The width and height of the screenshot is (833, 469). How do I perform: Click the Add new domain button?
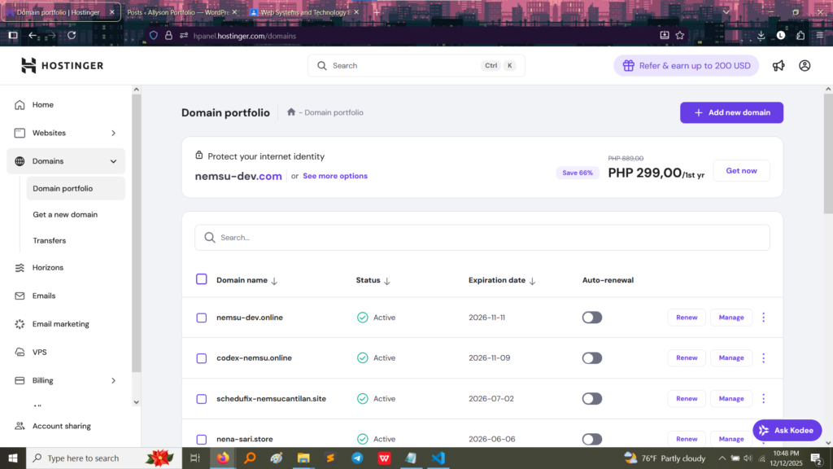[731, 112]
